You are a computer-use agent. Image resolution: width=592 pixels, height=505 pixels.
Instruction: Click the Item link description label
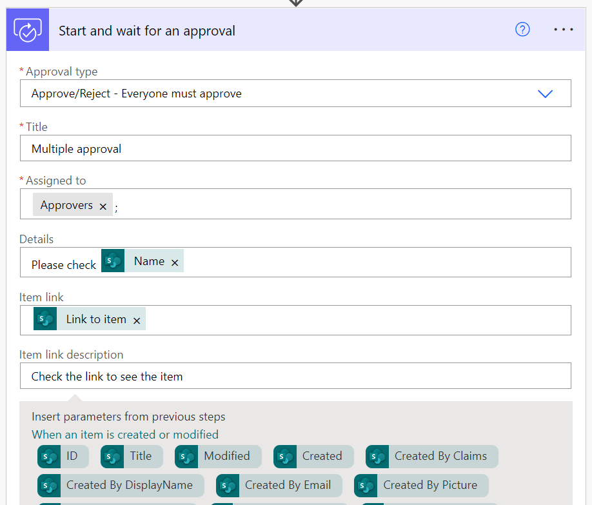click(x=72, y=355)
